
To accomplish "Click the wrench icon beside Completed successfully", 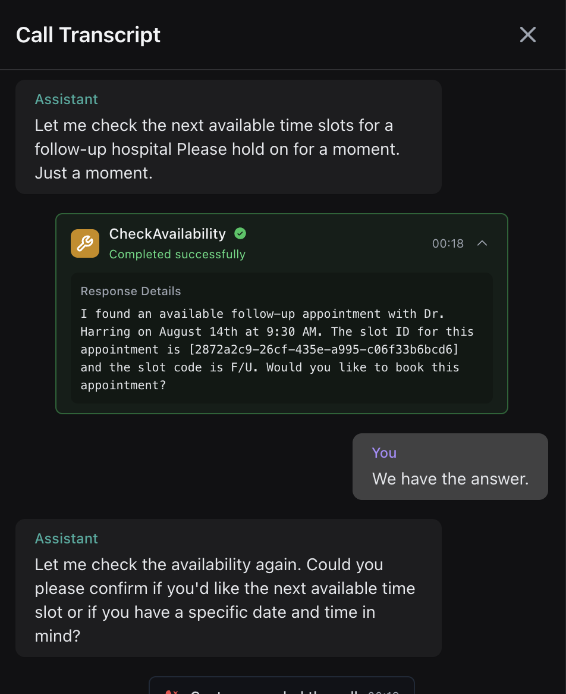I will tap(84, 243).
